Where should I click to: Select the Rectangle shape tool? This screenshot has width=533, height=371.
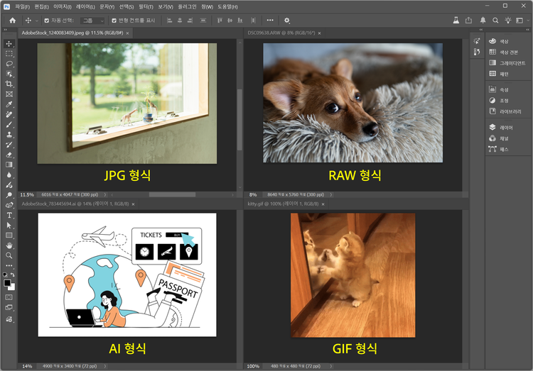(x=9, y=236)
